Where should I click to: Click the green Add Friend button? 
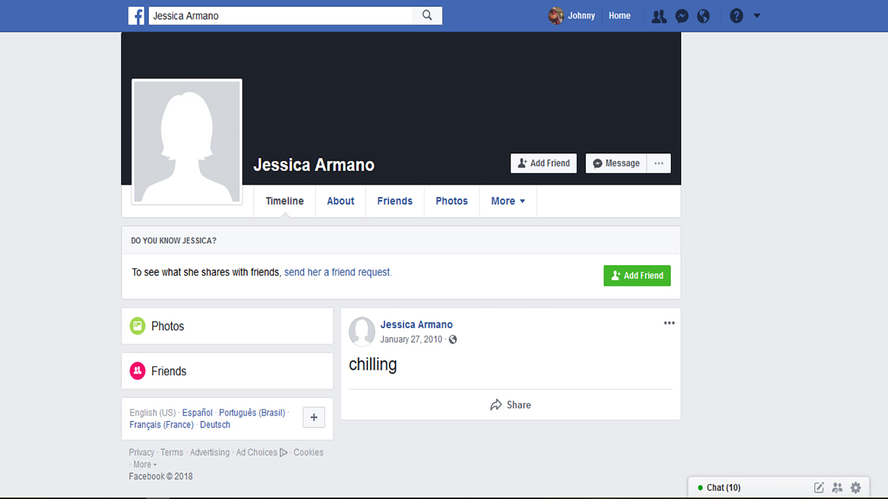click(637, 275)
